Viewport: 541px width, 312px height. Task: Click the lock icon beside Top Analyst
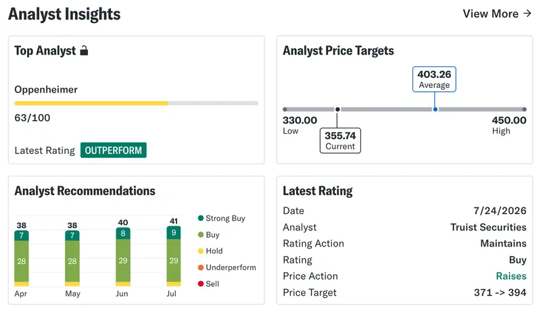pyautogui.click(x=84, y=51)
